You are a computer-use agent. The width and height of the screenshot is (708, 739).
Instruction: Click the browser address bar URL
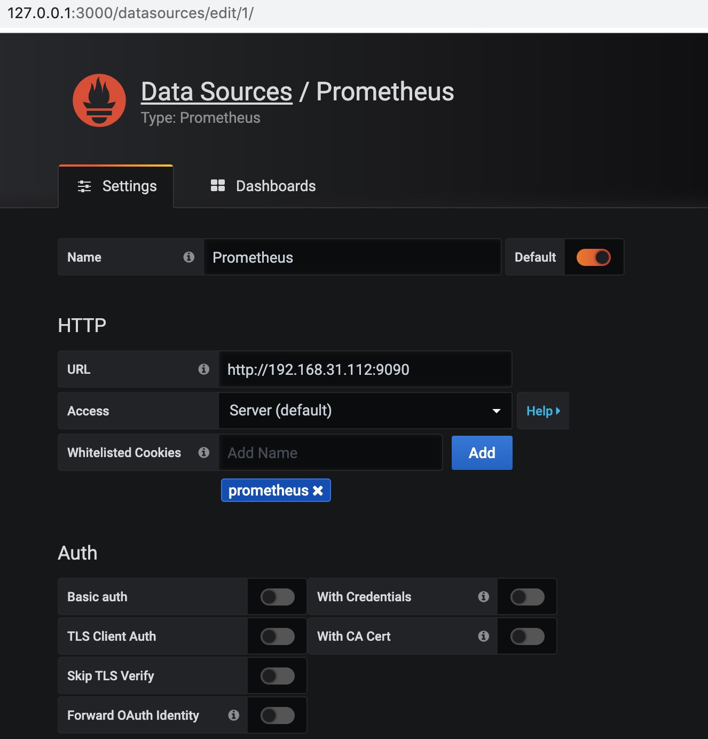pos(131,13)
